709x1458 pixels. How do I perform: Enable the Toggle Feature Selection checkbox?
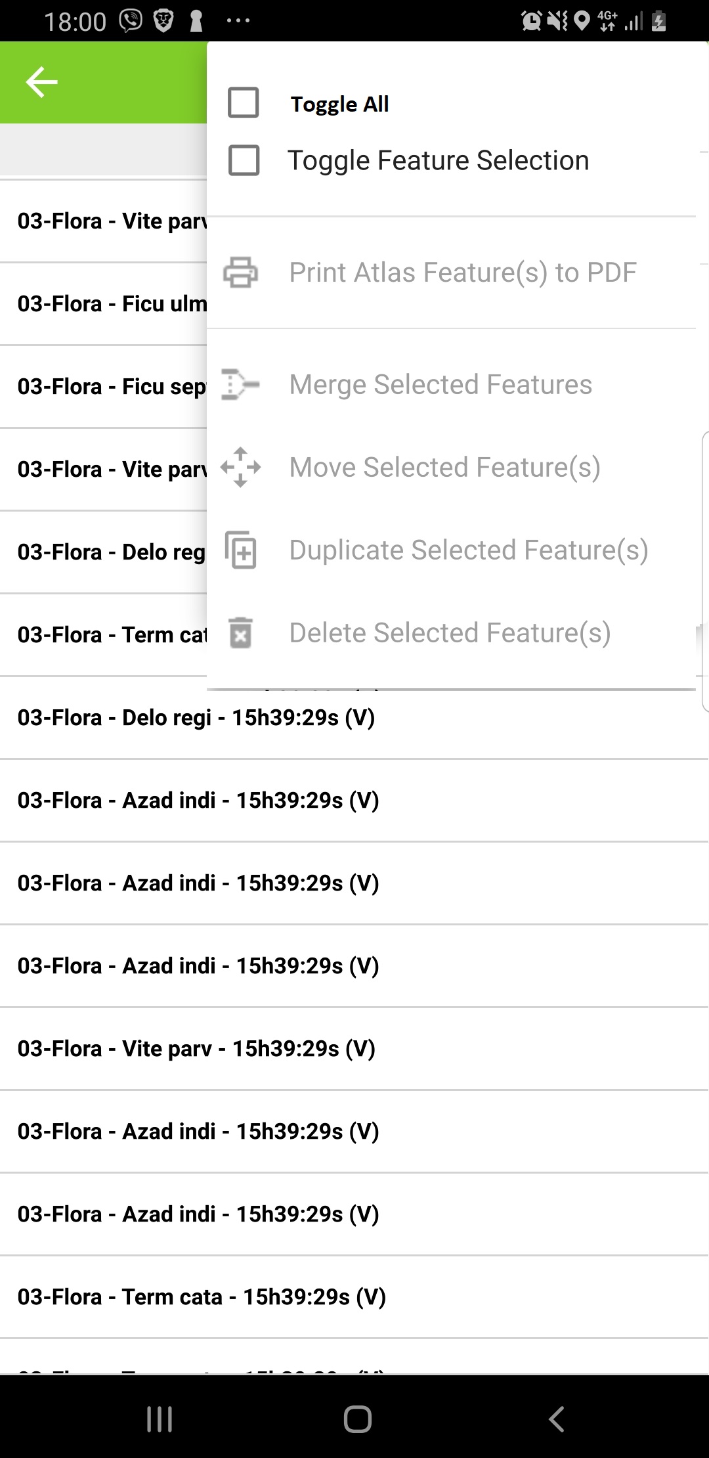[244, 160]
